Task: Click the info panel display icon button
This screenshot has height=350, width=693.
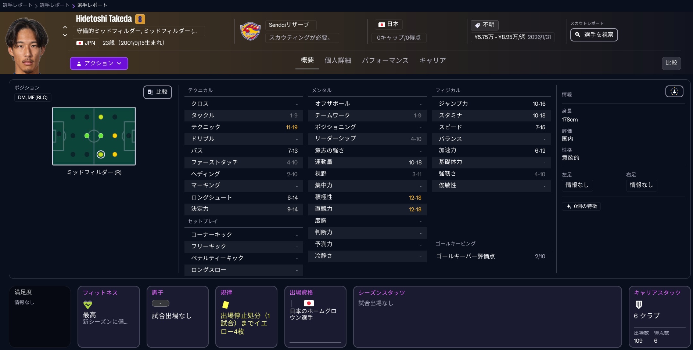Action: [674, 91]
